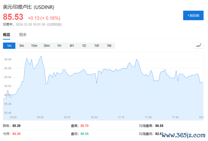Switch chart to 30m interval
Viewport: 208px width, 141px height.
47,46
